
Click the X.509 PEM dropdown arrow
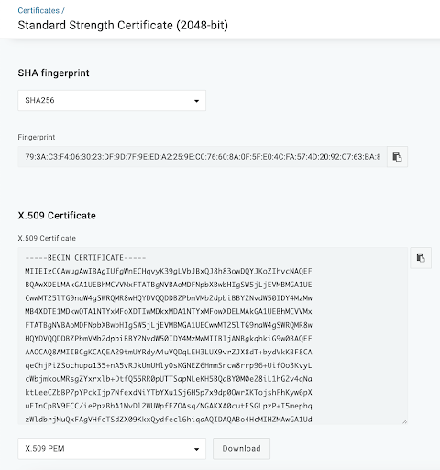(x=196, y=449)
